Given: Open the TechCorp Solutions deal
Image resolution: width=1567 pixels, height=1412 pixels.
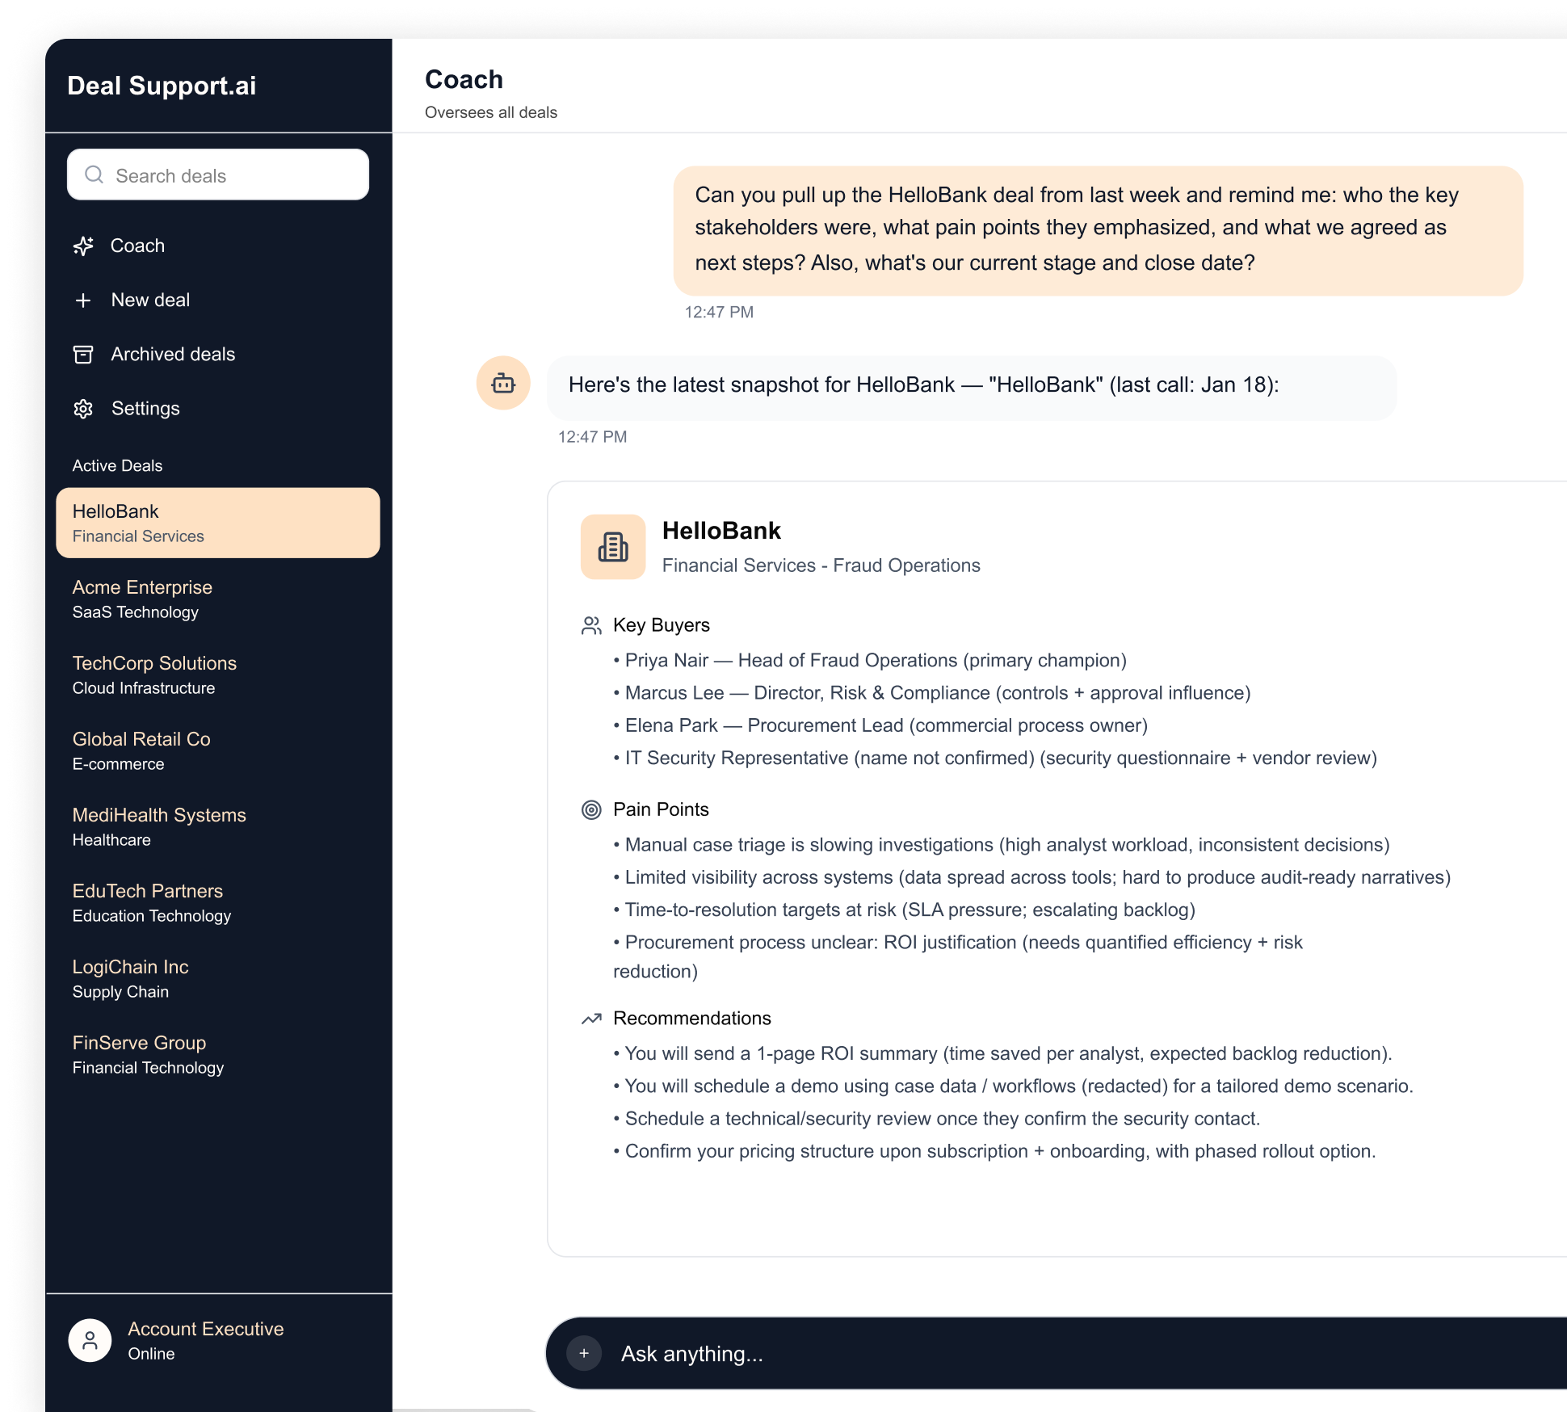Looking at the screenshot, I should (154, 674).
